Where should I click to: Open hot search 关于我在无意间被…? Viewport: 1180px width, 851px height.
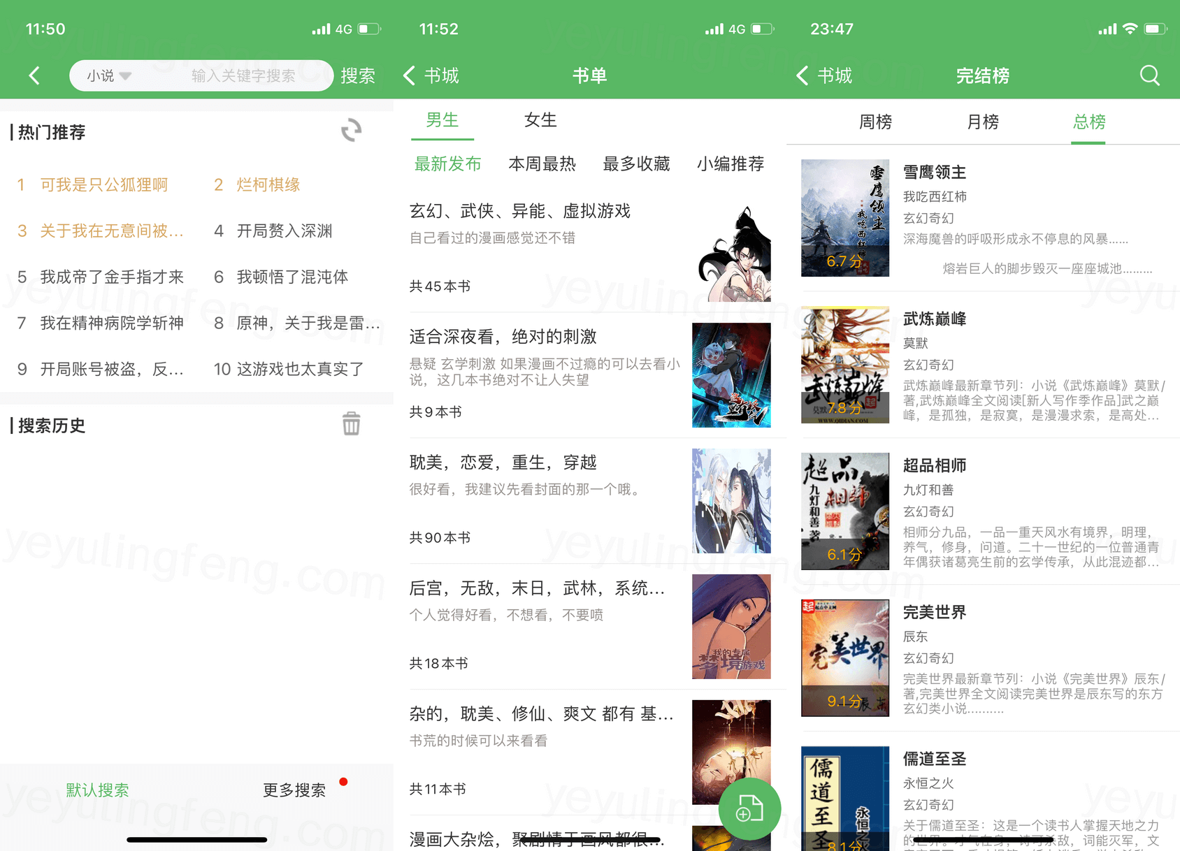pos(112,231)
